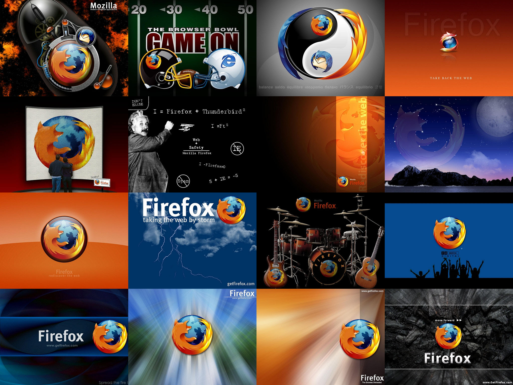Click the Firefox logo above crowd silhouette
The image size is (513, 385).
[x=449, y=233]
